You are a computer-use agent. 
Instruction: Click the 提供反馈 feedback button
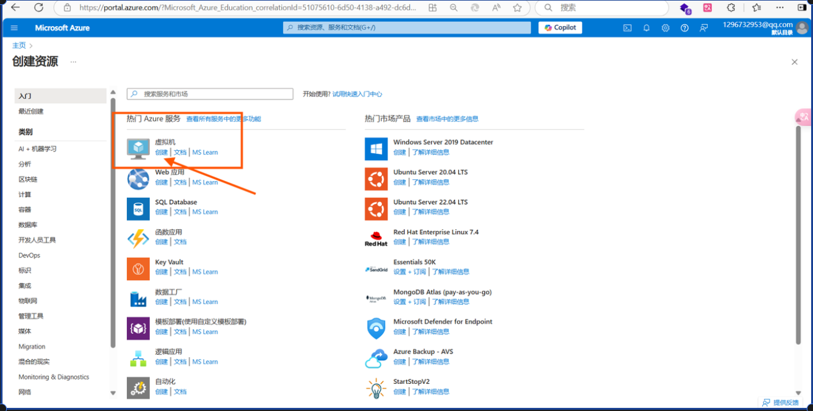coord(781,402)
